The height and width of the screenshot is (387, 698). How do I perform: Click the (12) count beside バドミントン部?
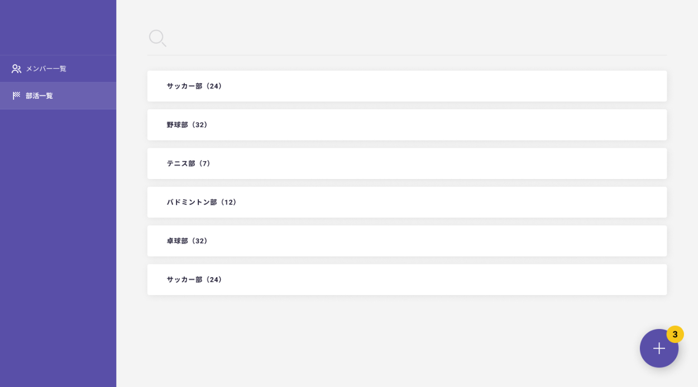tap(229, 202)
